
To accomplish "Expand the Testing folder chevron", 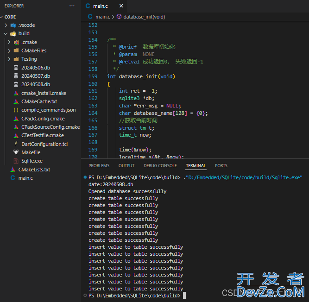I will click(9, 59).
